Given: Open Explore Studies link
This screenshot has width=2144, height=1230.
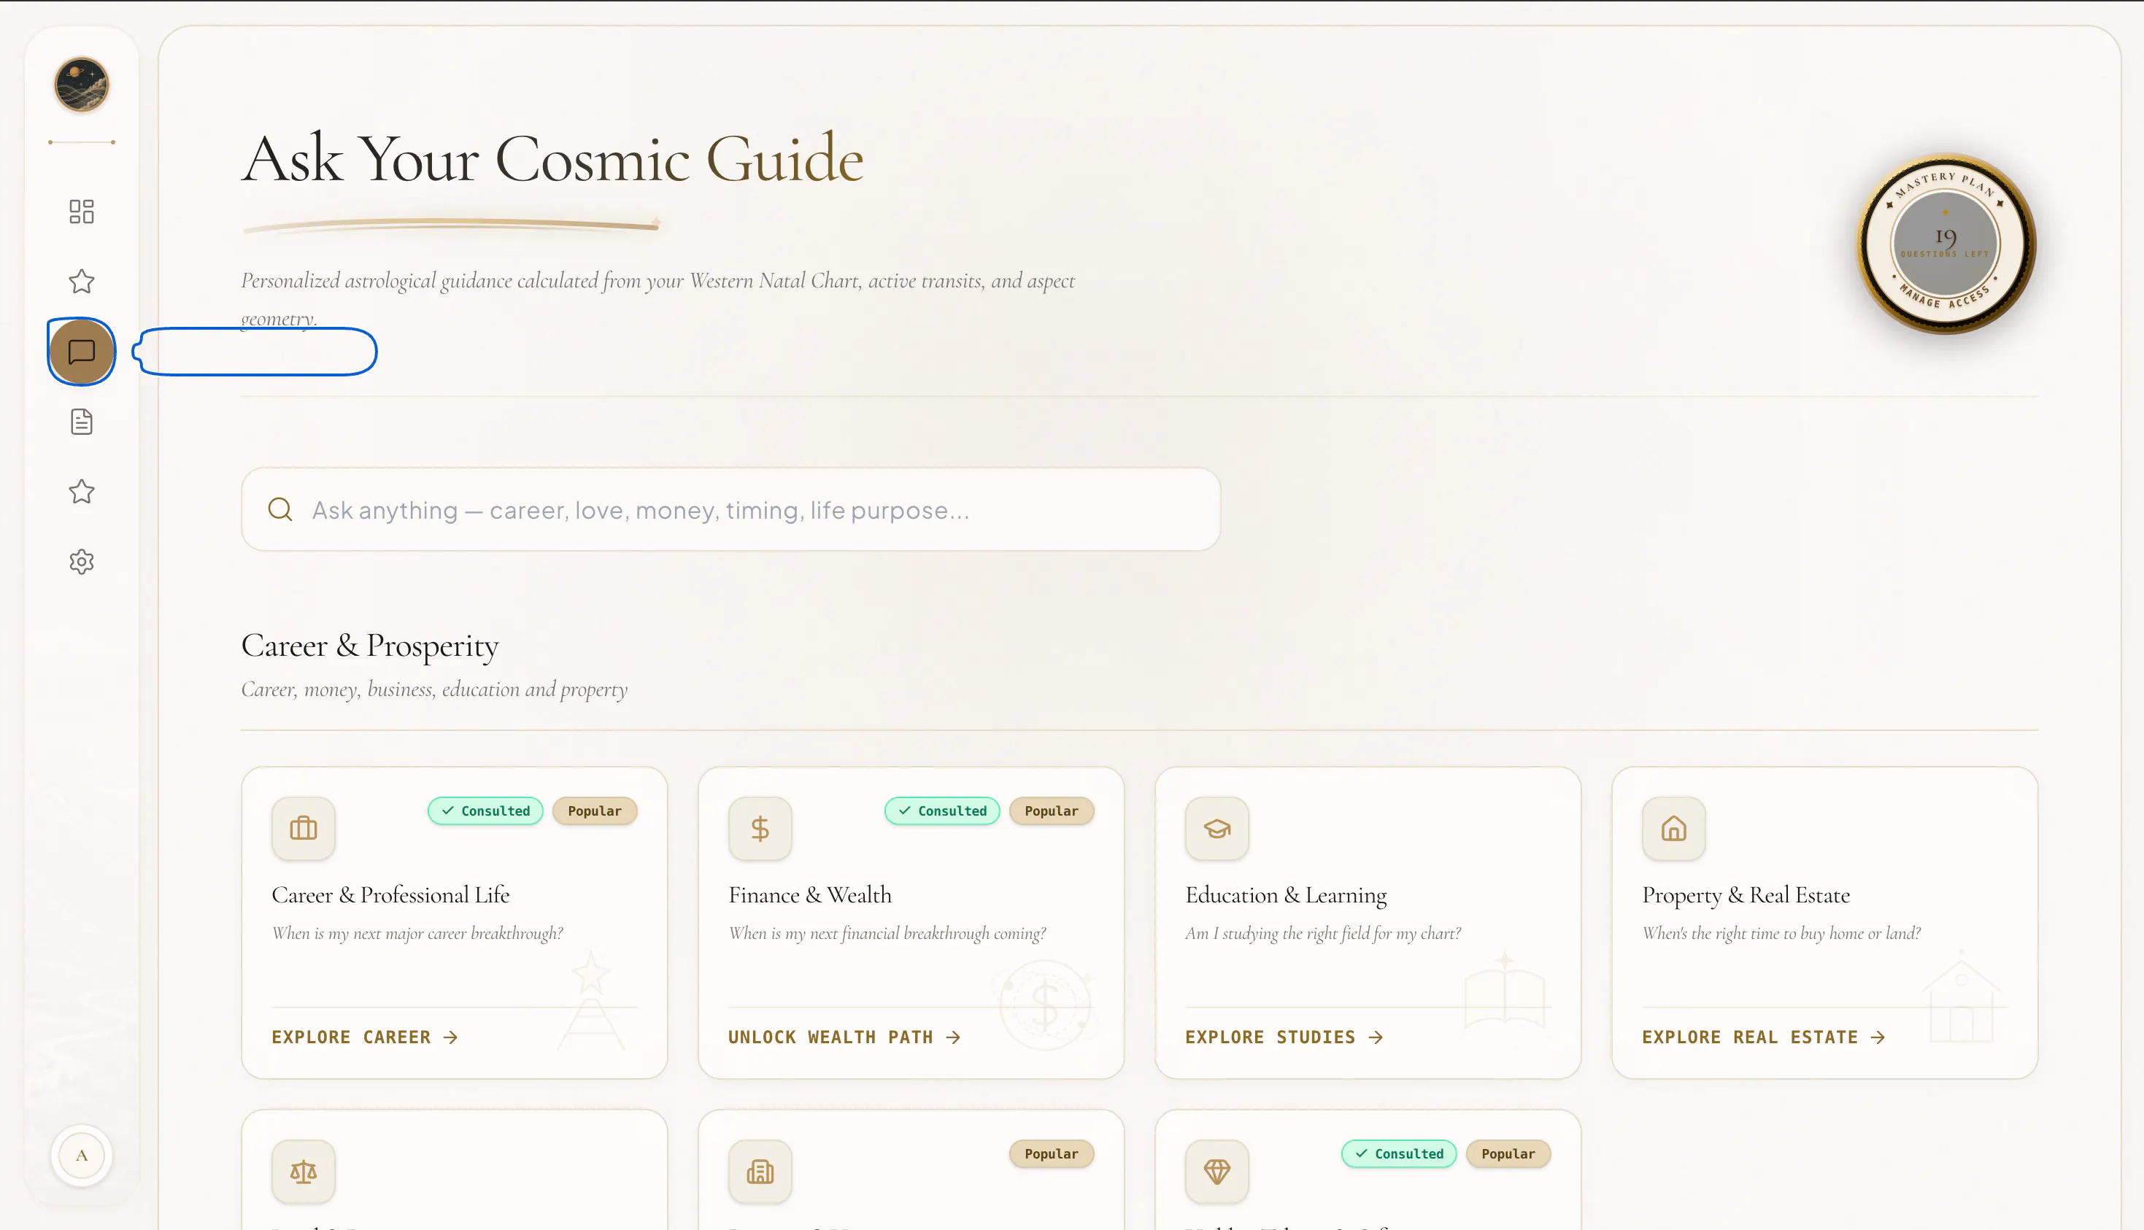Looking at the screenshot, I should pos(1284,1037).
